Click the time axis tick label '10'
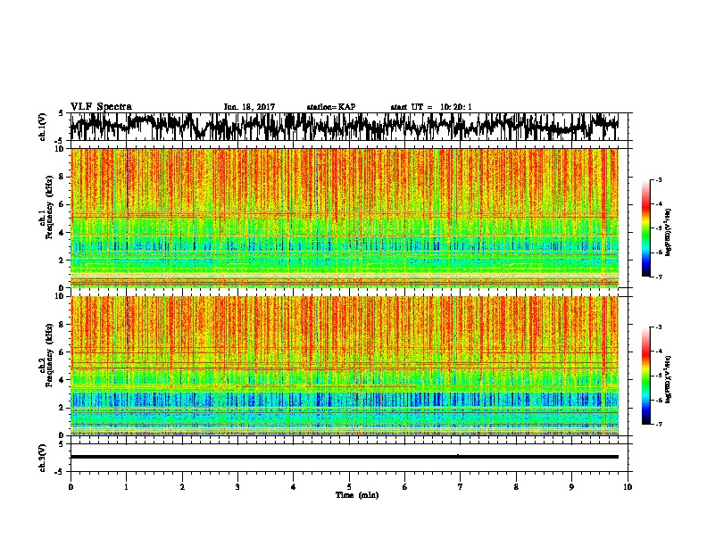 [628, 487]
